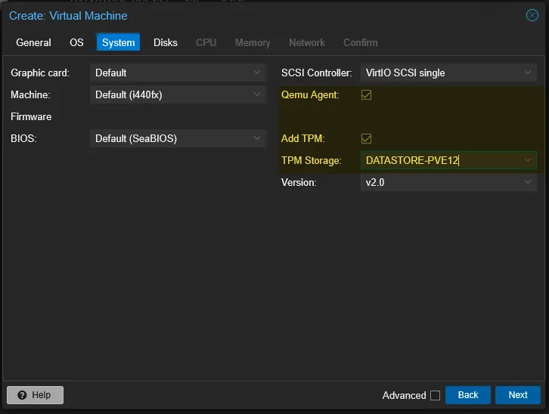Image resolution: width=549 pixels, height=414 pixels.
Task: Expand the Machine type dropdown
Action: (257, 95)
